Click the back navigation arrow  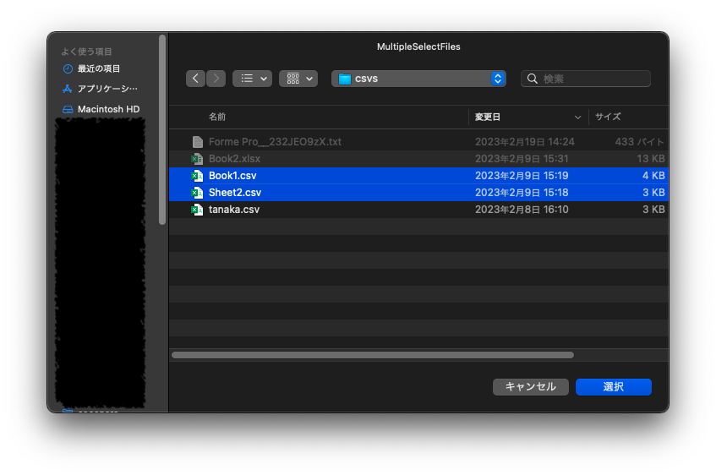point(196,79)
